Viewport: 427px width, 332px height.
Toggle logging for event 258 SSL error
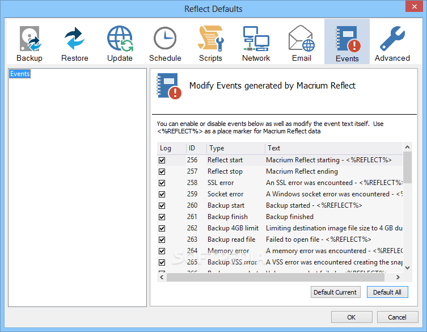162,183
